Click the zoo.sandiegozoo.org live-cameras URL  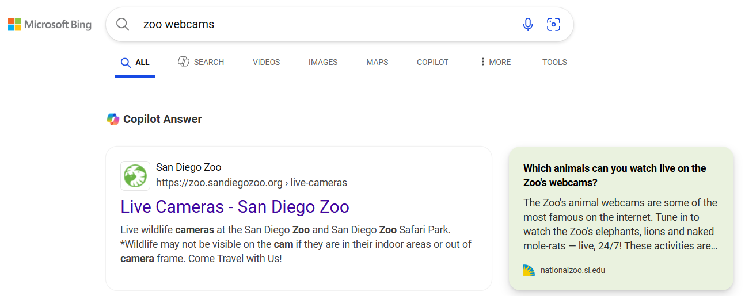click(x=252, y=183)
